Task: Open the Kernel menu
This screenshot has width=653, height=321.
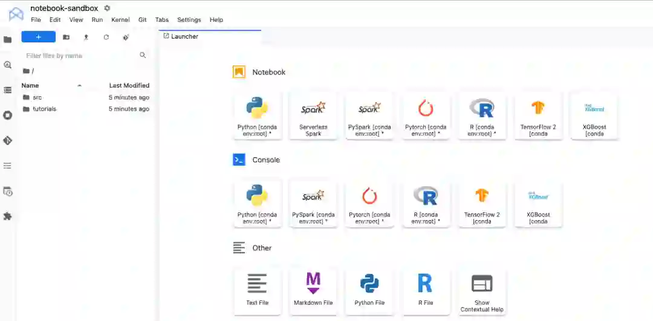Action: (120, 19)
